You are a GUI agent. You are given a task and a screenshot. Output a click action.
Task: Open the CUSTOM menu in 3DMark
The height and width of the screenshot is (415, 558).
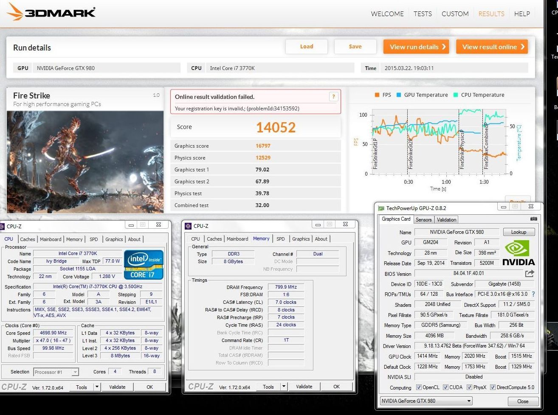[455, 14]
